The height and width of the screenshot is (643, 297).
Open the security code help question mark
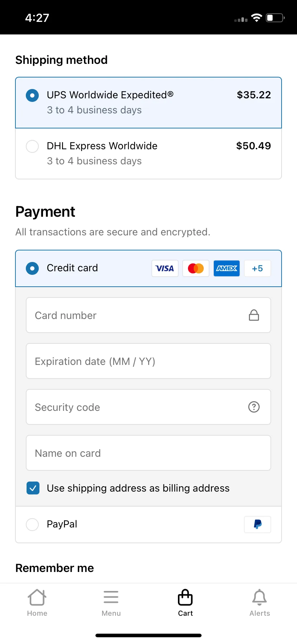(x=254, y=407)
